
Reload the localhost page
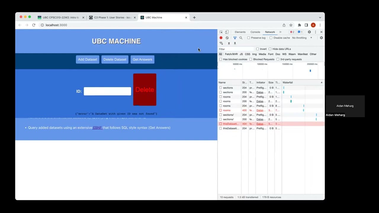(x=34, y=25)
